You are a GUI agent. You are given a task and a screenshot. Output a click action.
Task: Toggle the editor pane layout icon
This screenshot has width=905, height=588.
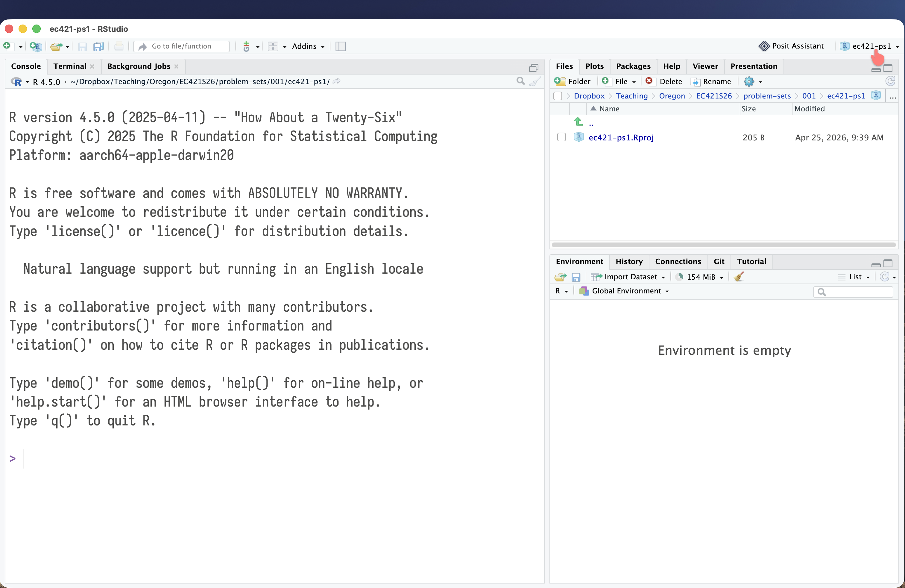(x=340, y=46)
